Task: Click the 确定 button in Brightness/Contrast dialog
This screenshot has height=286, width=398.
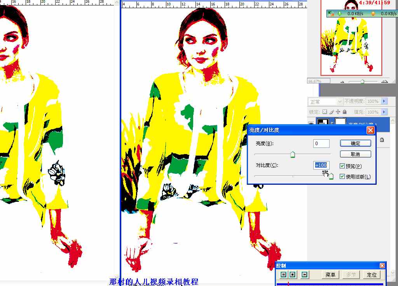Action: [355, 143]
